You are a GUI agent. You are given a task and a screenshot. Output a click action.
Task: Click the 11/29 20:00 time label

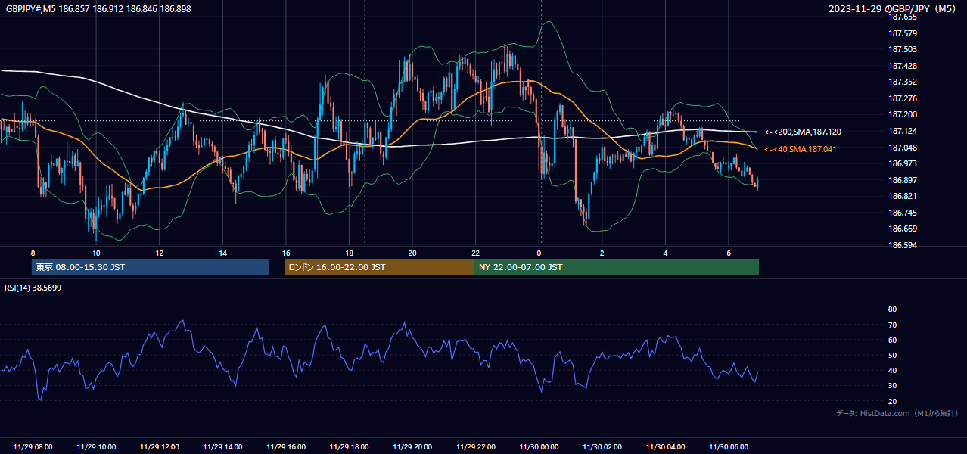click(x=412, y=447)
